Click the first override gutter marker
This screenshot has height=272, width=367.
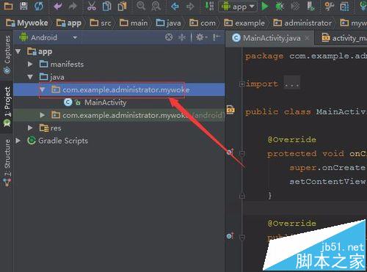[x=230, y=152]
